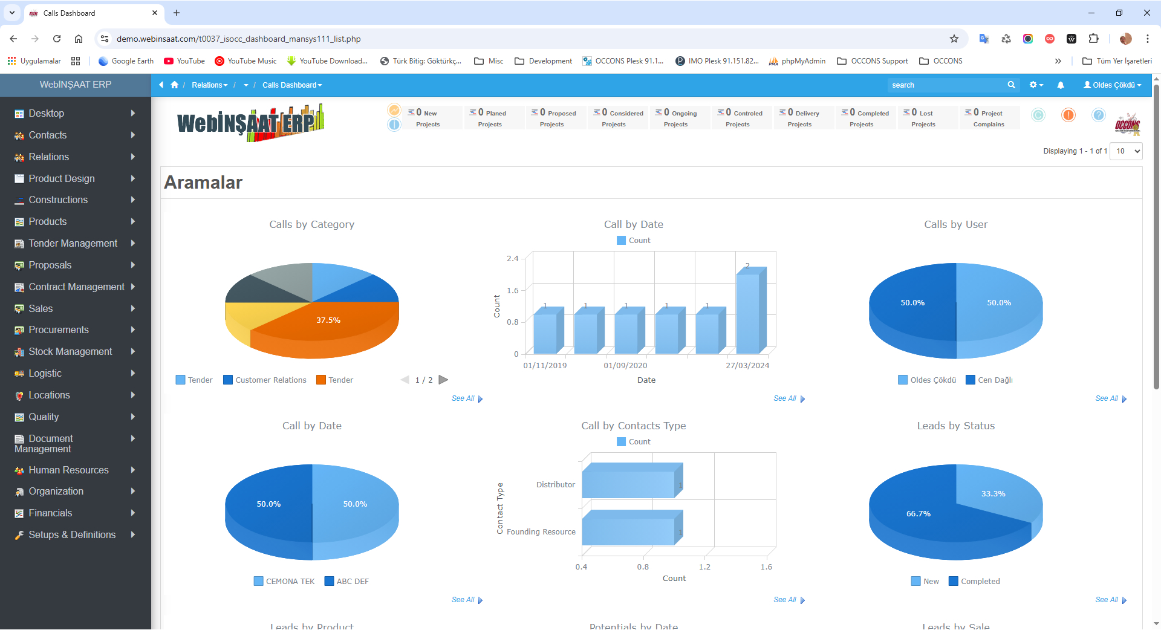Click the back arrow in the breadcrumb bar
Viewport: 1161px width, 630px height.
161,85
